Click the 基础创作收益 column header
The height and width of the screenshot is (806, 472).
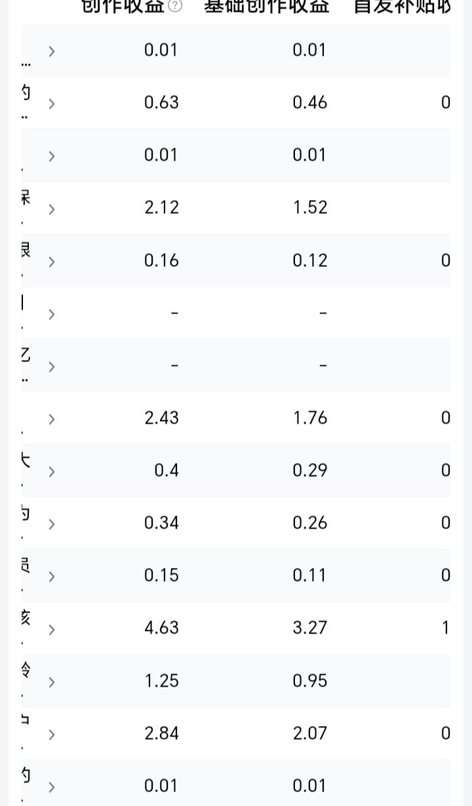click(266, 6)
